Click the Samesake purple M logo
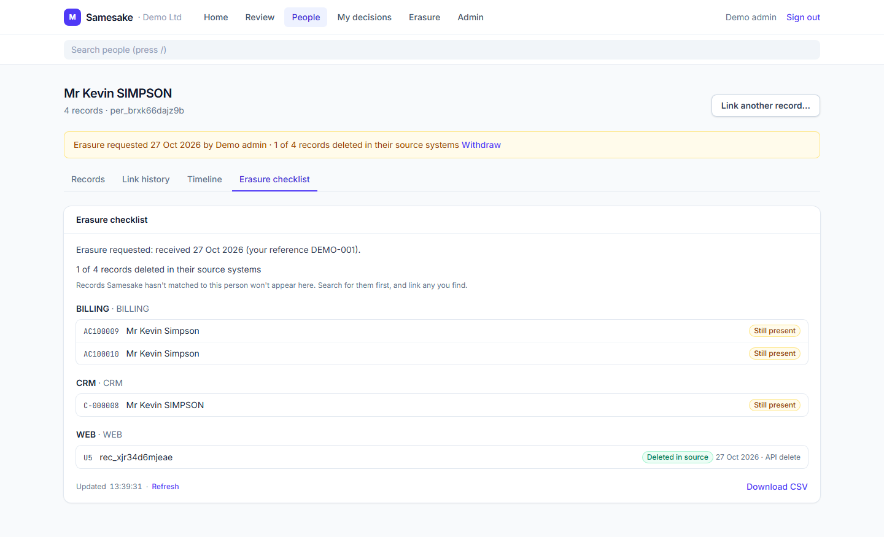The image size is (884, 537). (72, 17)
